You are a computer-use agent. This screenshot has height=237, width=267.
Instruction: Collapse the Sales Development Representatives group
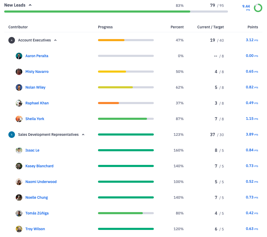pyautogui.click(x=83, y=134)
